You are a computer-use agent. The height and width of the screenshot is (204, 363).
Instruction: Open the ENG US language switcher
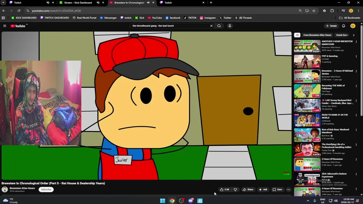(322, 201)
